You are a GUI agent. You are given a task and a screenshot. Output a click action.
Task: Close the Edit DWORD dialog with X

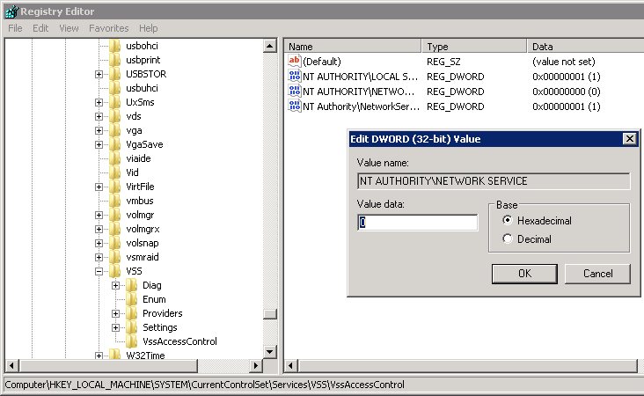click(630, 139)
